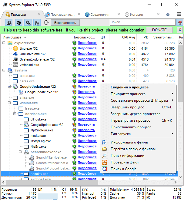
Task: Toggle the process tree view icon
Action: click(x=37, y=23)
